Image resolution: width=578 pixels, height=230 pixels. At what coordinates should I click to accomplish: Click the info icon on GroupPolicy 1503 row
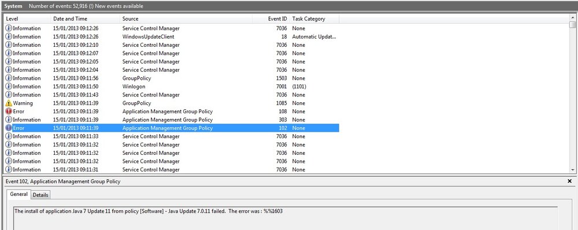(x=9, y=78)
